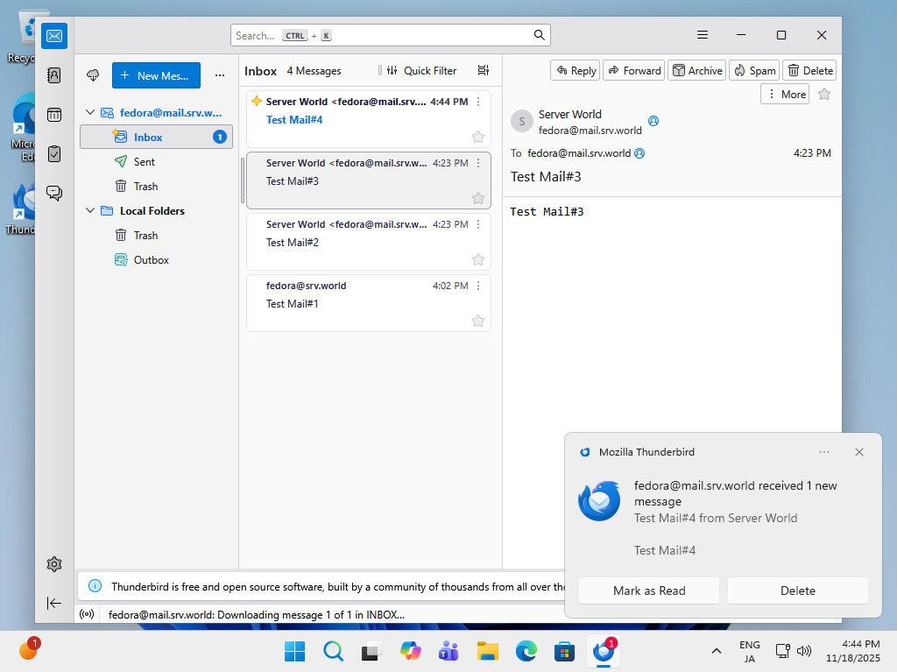Select the Mail sidebar icon

coord(54,36)
